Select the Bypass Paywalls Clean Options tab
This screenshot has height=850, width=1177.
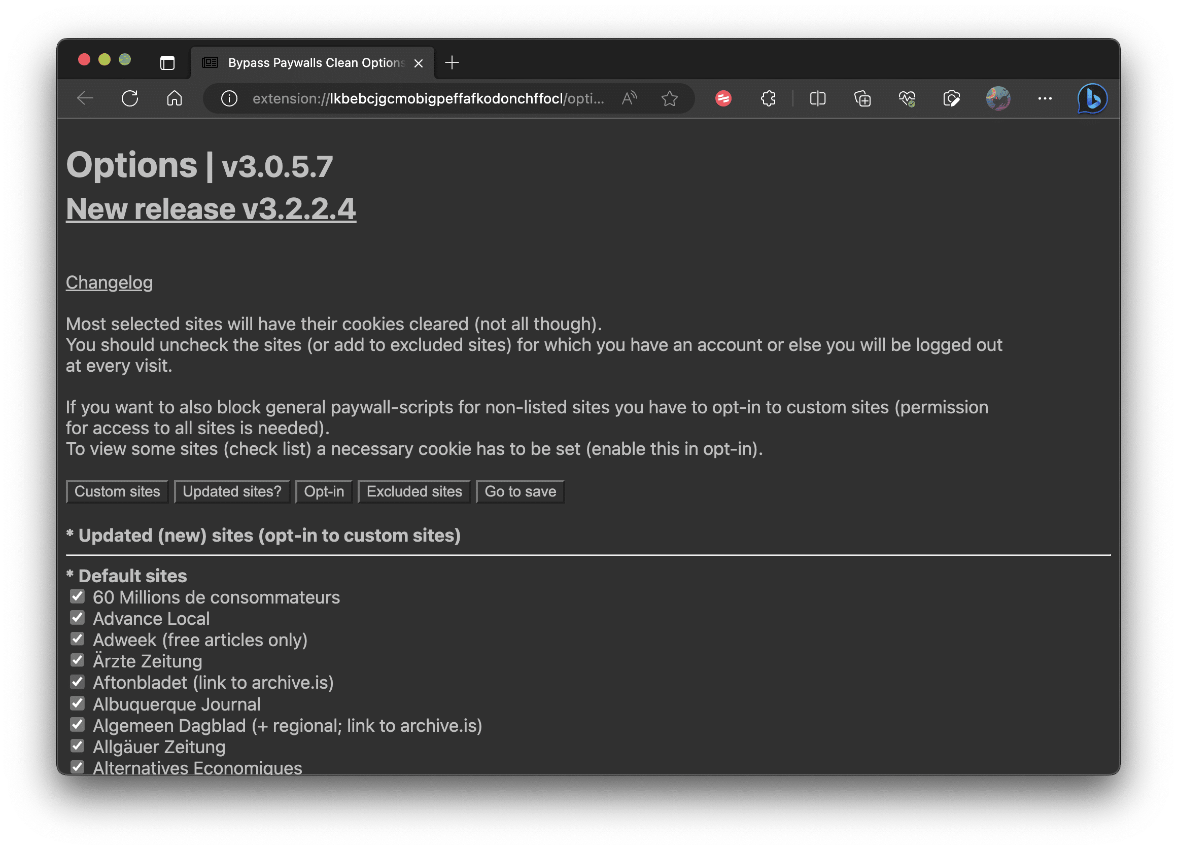click(311, 63)
